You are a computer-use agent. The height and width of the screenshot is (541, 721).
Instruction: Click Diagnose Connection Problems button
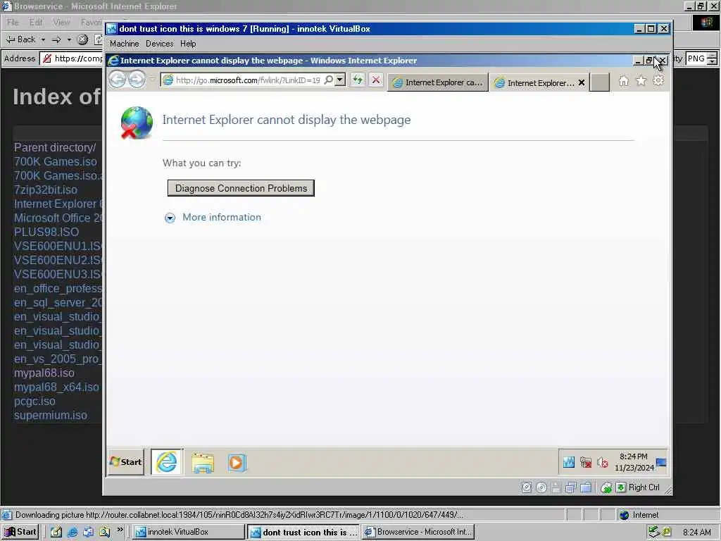[x=241, y=188]
